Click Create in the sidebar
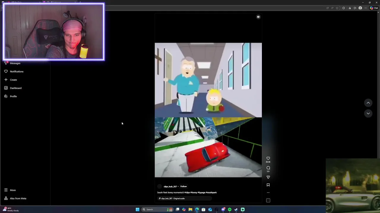Viewport: 380px width, 213px height. pyautogui.click(x=13, y=80)
